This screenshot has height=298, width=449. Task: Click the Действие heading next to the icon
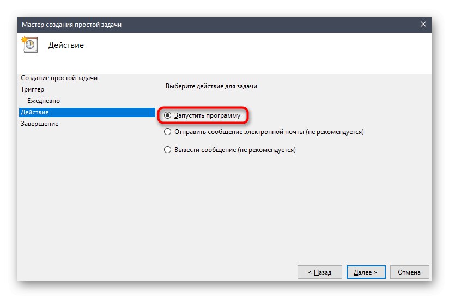[x=66, y=45]
